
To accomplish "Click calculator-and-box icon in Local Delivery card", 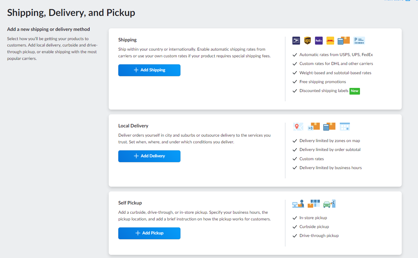I will [329, 126].
